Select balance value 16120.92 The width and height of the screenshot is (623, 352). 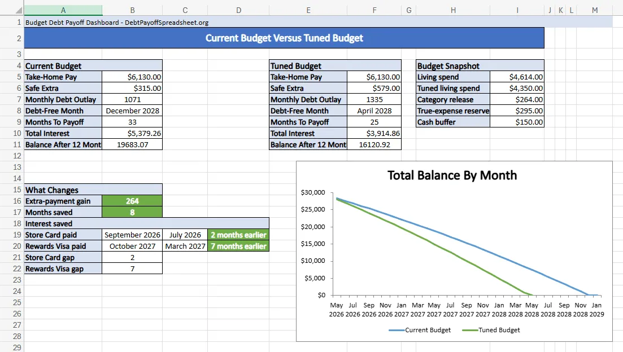[x=374, y=144]
